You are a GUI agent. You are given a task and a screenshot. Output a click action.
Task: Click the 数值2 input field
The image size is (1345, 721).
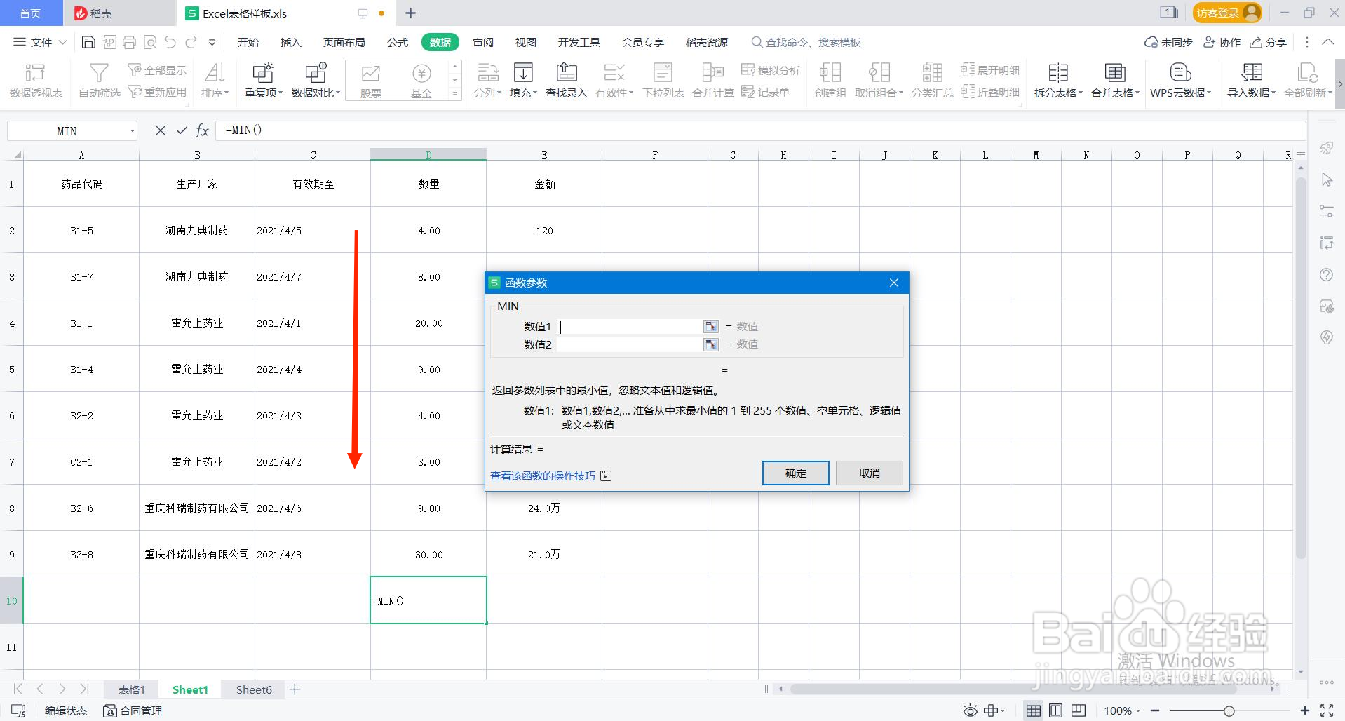(x=630, y=344)
